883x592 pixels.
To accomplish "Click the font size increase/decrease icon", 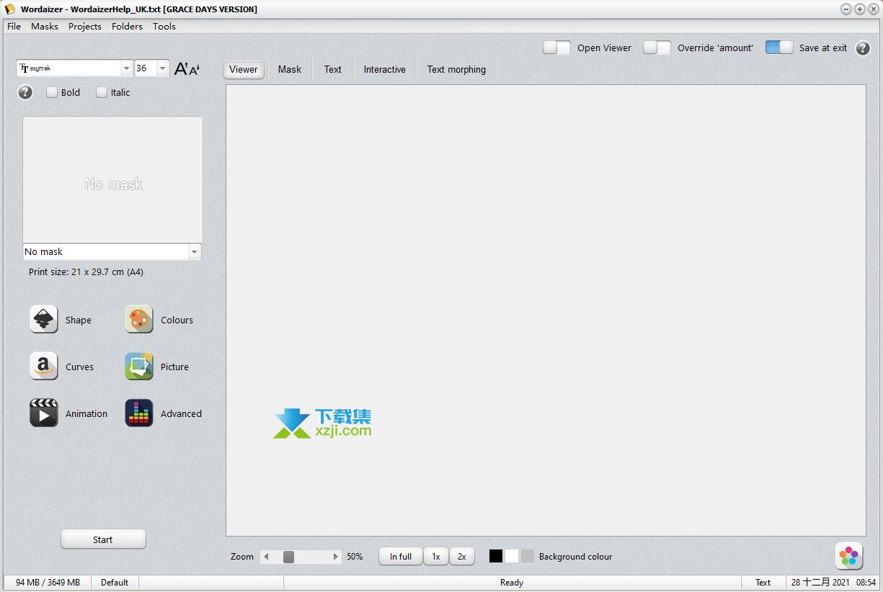I will tap(187, 68).
